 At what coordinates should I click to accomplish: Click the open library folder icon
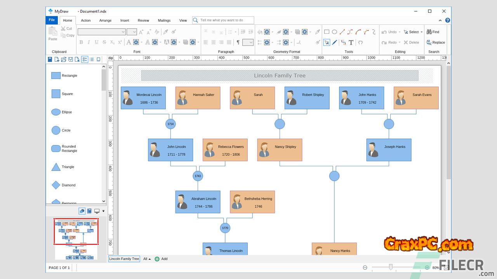click(64, 59)
